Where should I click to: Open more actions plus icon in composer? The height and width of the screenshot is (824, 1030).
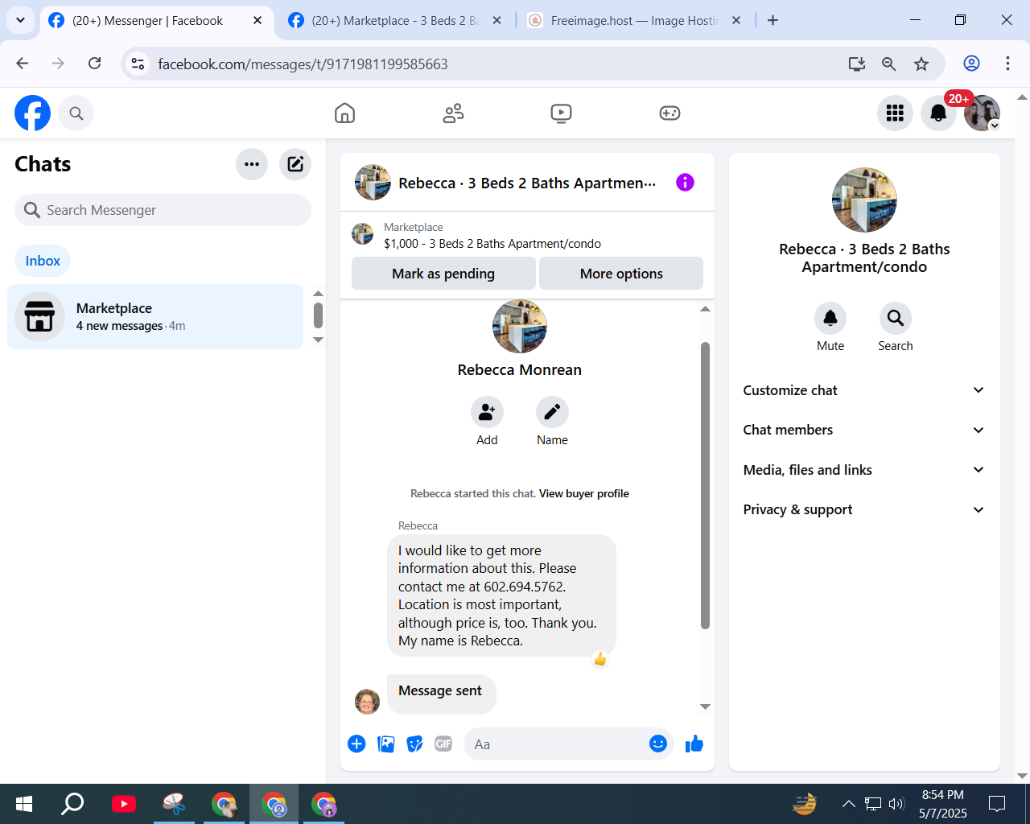(356, 744)
